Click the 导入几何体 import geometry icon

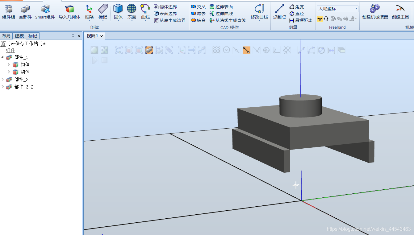(69, 9)
